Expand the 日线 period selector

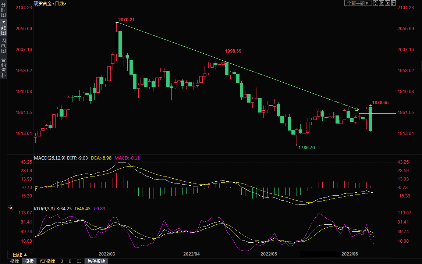click(20, 255)
